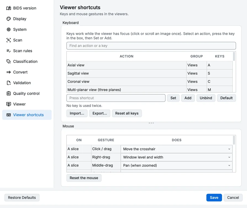The width and height of the screenshot is (247, 208).
Task: Open the System settings page
Action: tap(27, 29)
